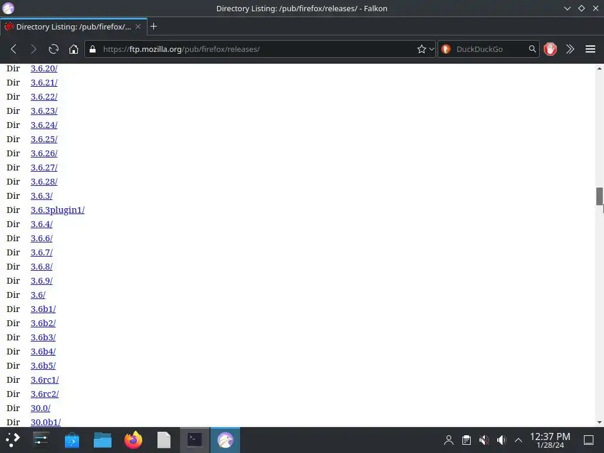Open the 3.6.7/ directory link
604x453 pixels.
coord(42,252)
